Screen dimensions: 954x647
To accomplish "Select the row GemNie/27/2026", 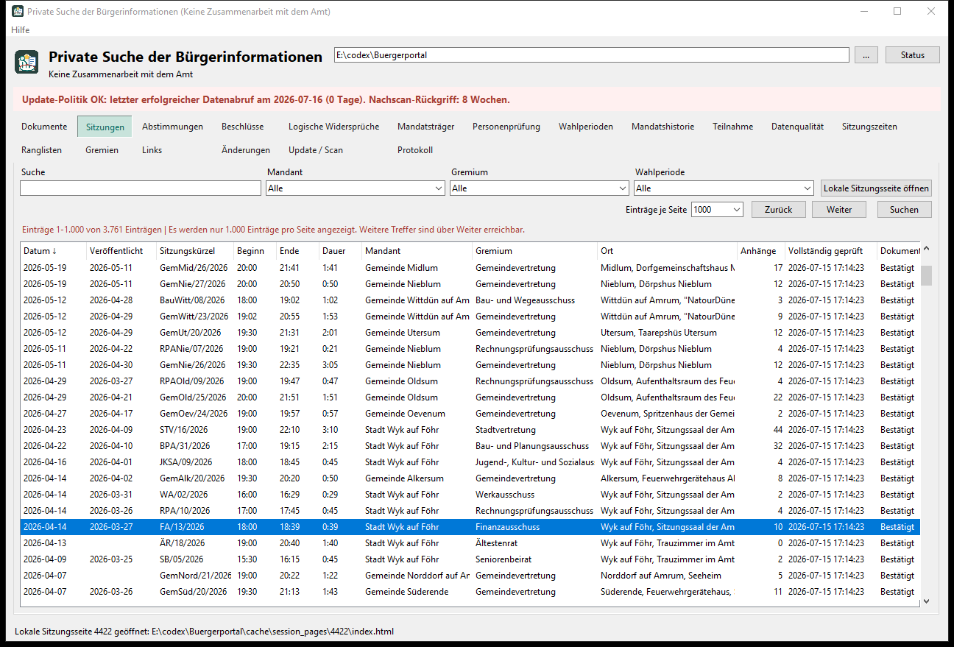I will click(470, 284).
